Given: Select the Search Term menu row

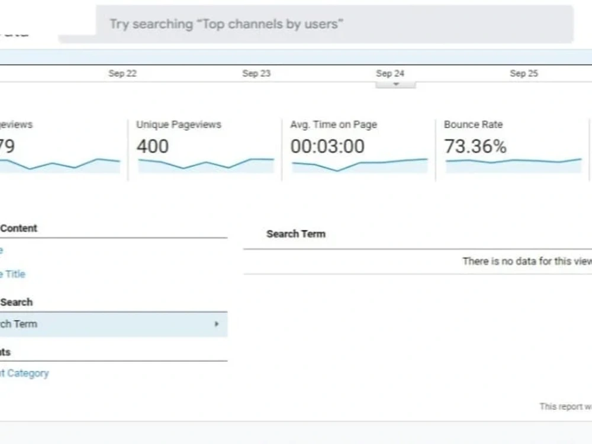Looking at the screenshot, I should 114,324.
